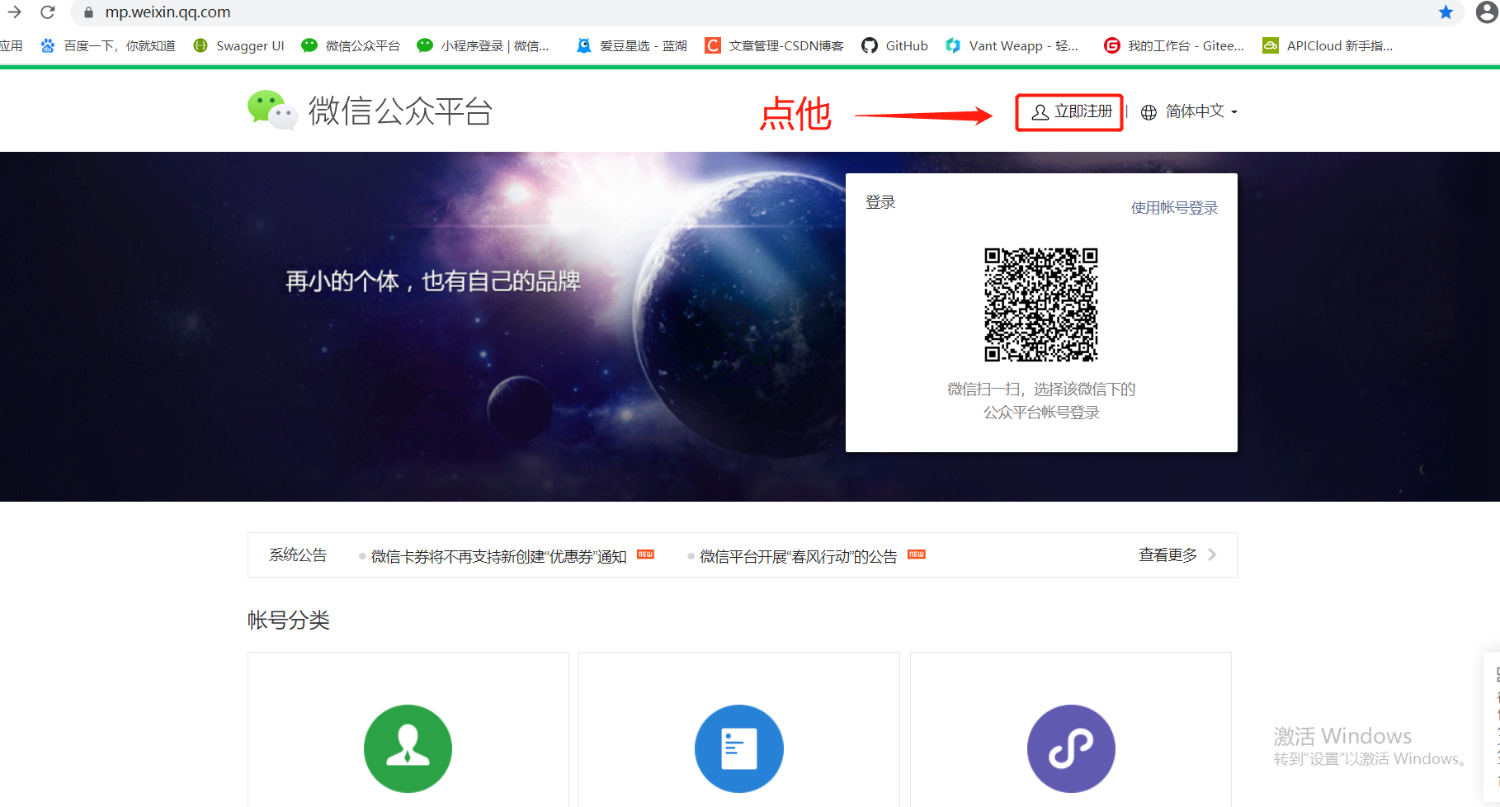Click the chevron arrow next to 查看更多
This screenshot has height=807, width=1500.
1212,555
